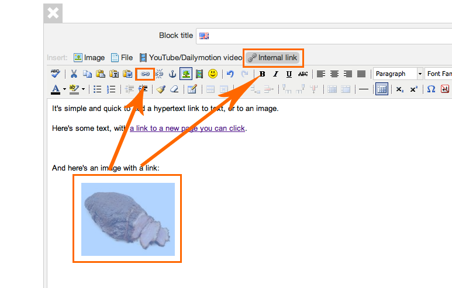Click the table cell properties icon
The height and width of the screenshot is (288, 452).
tap(224, 89)
